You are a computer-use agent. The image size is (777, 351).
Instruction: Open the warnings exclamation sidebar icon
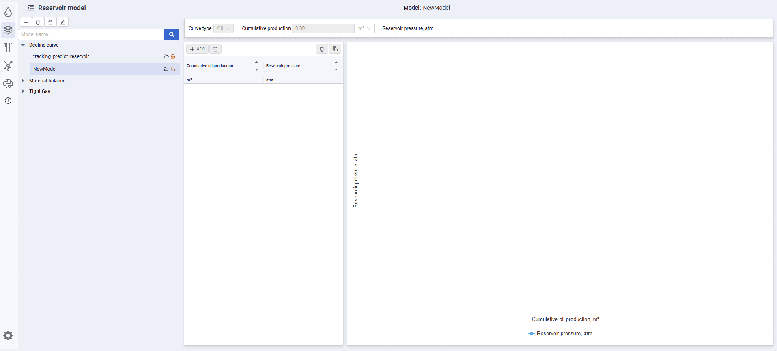point(8,101)
